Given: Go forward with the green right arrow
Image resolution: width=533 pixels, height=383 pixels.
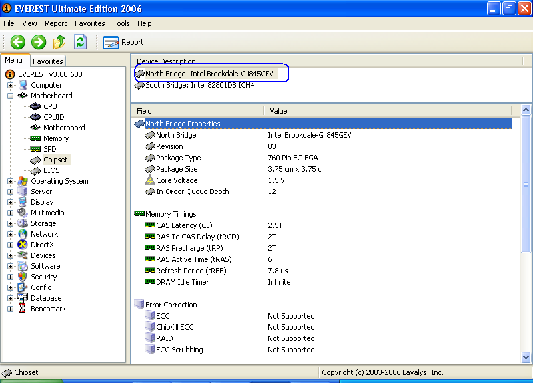Looking at the screenshot, I should click(x=39, y=42).
